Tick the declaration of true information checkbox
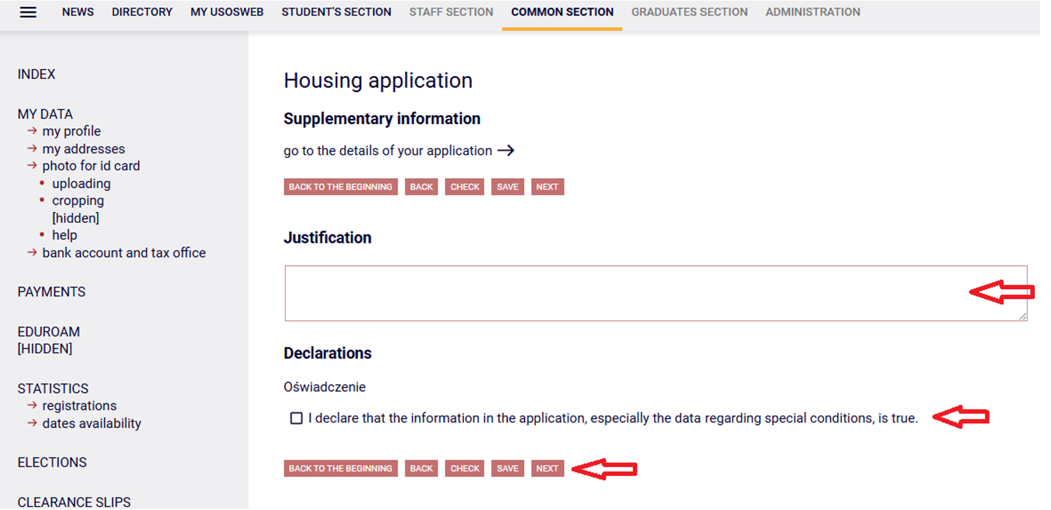The height and width of the screenshot is (510, 1051). point(296,419)
